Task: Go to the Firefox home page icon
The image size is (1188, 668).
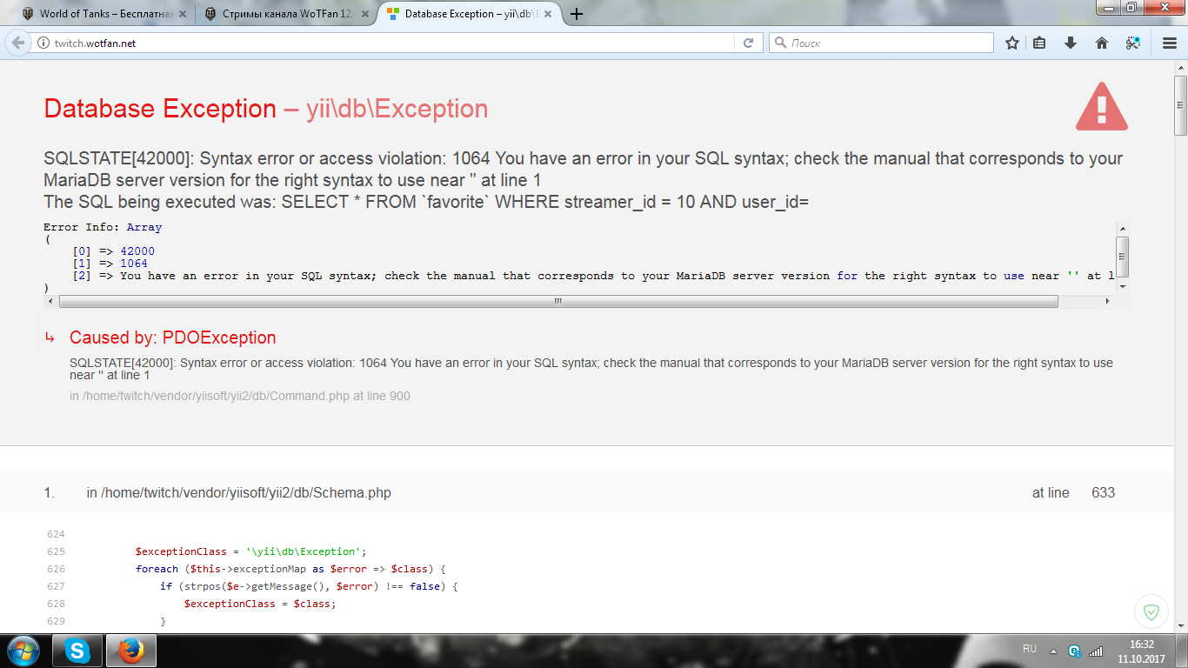Action: coord(1101,43)
